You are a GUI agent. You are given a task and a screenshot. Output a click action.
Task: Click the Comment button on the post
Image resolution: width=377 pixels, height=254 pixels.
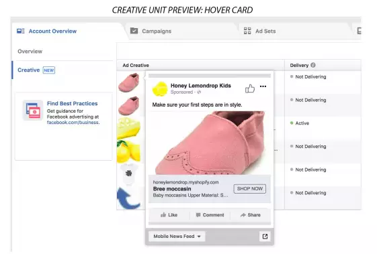[210, 215]
